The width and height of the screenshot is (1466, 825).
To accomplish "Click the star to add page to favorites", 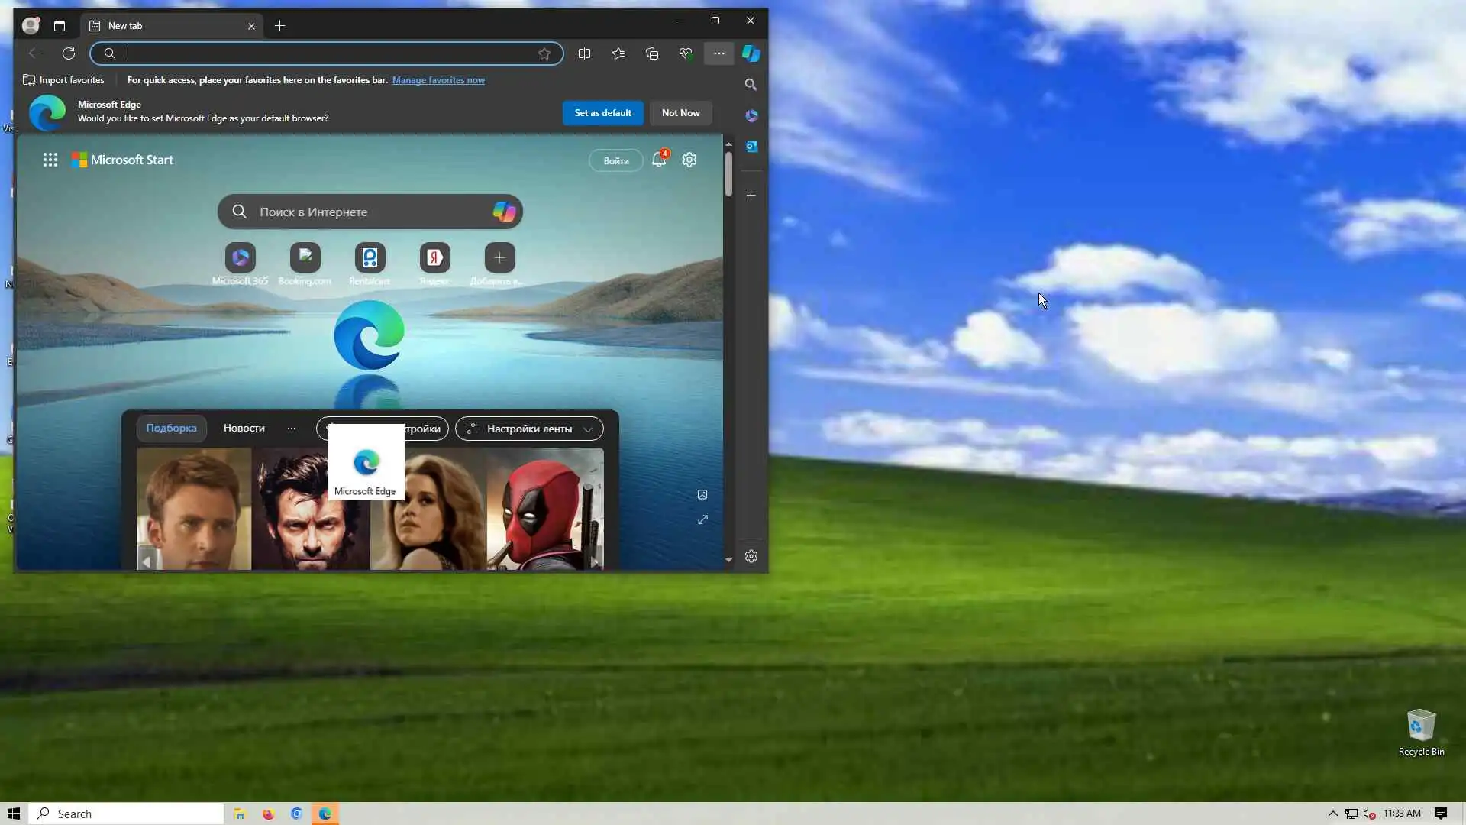I will 544,53.
